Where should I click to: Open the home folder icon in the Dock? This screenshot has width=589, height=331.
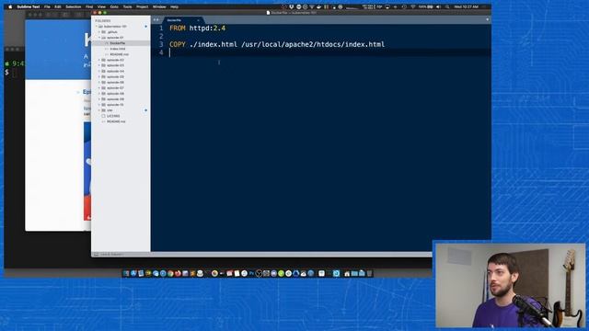point(347,274)
